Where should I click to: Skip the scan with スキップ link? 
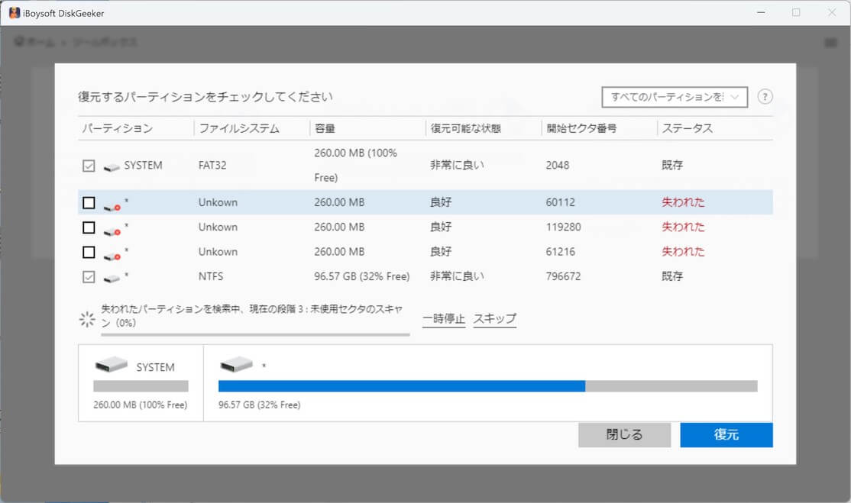(x=494, y=319)
